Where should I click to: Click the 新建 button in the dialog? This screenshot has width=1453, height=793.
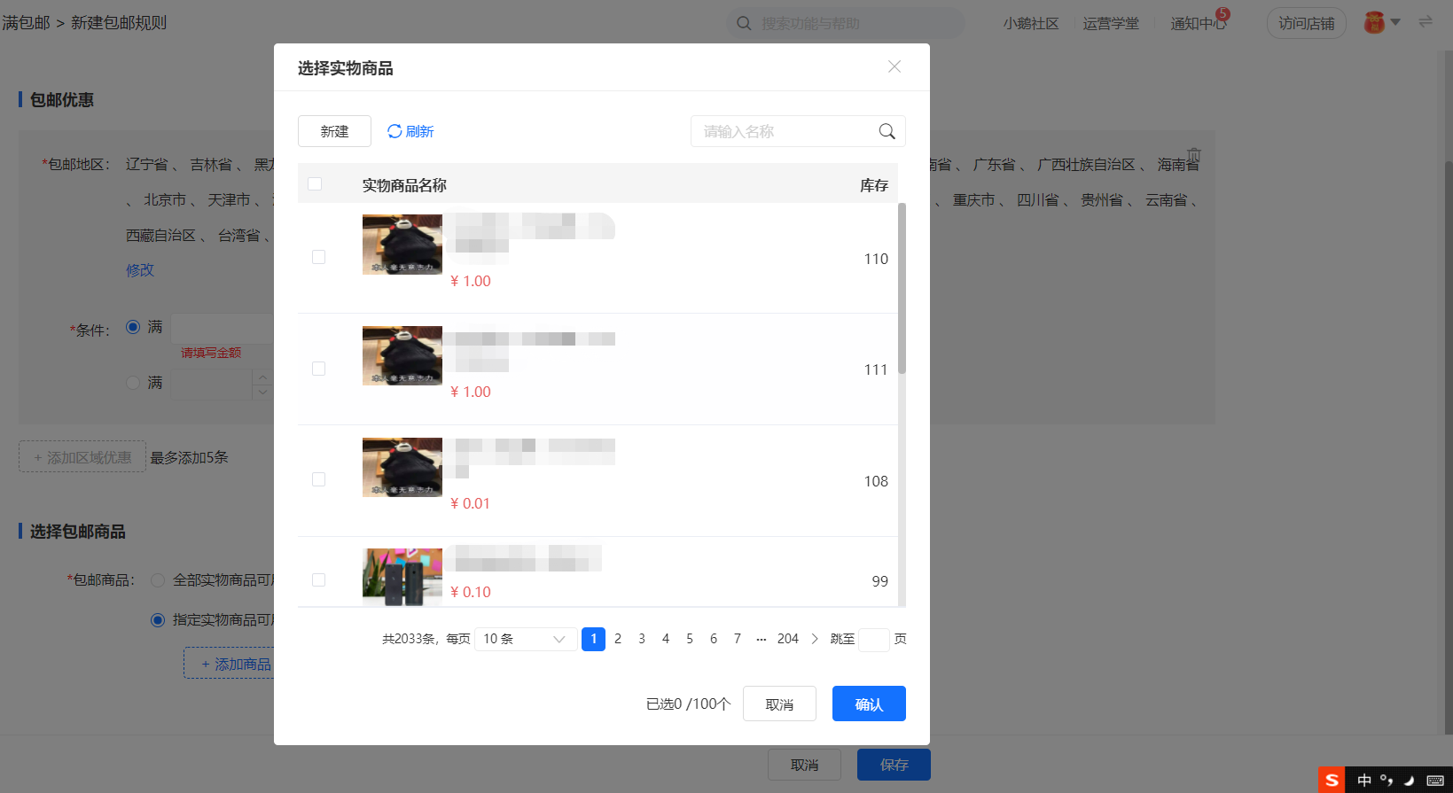(x=334, y=131)
